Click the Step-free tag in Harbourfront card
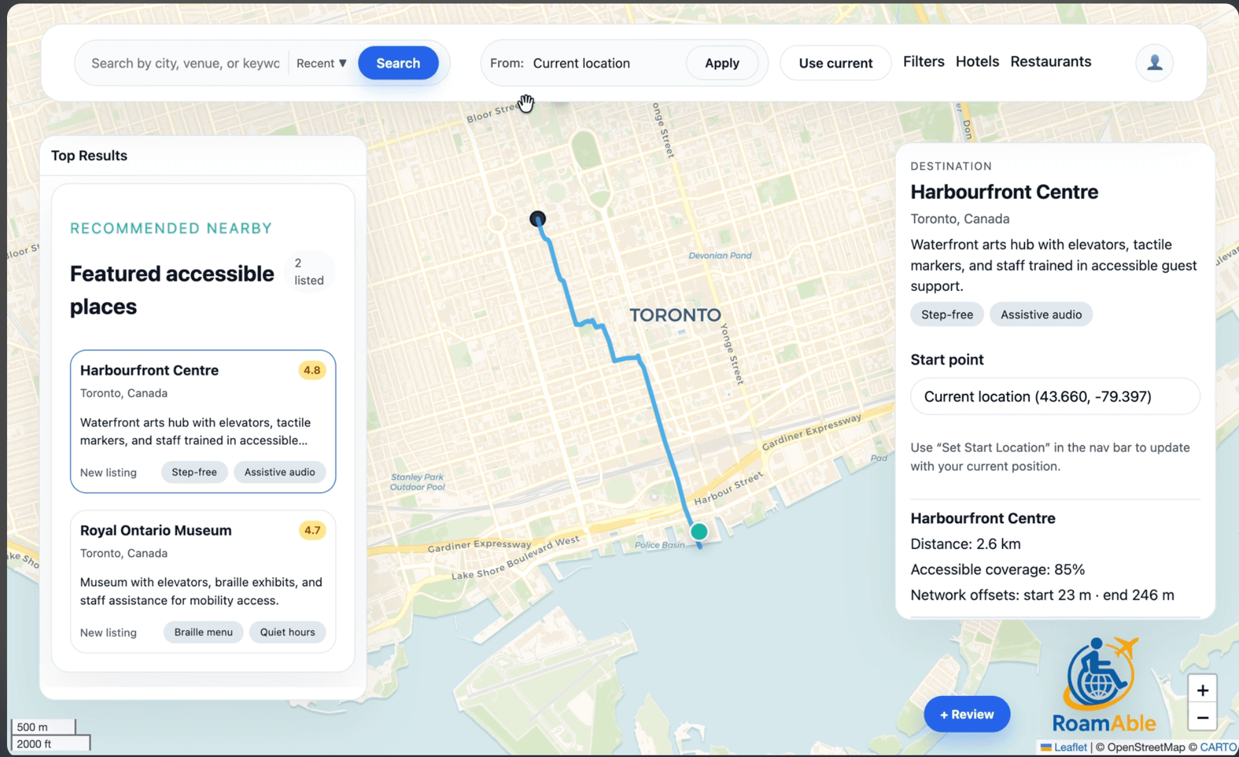The height and width of the screenshot is (757, 1239). (194, 472)
